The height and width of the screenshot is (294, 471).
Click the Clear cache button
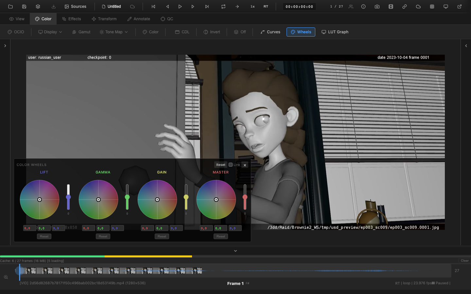tap(464, 261)
